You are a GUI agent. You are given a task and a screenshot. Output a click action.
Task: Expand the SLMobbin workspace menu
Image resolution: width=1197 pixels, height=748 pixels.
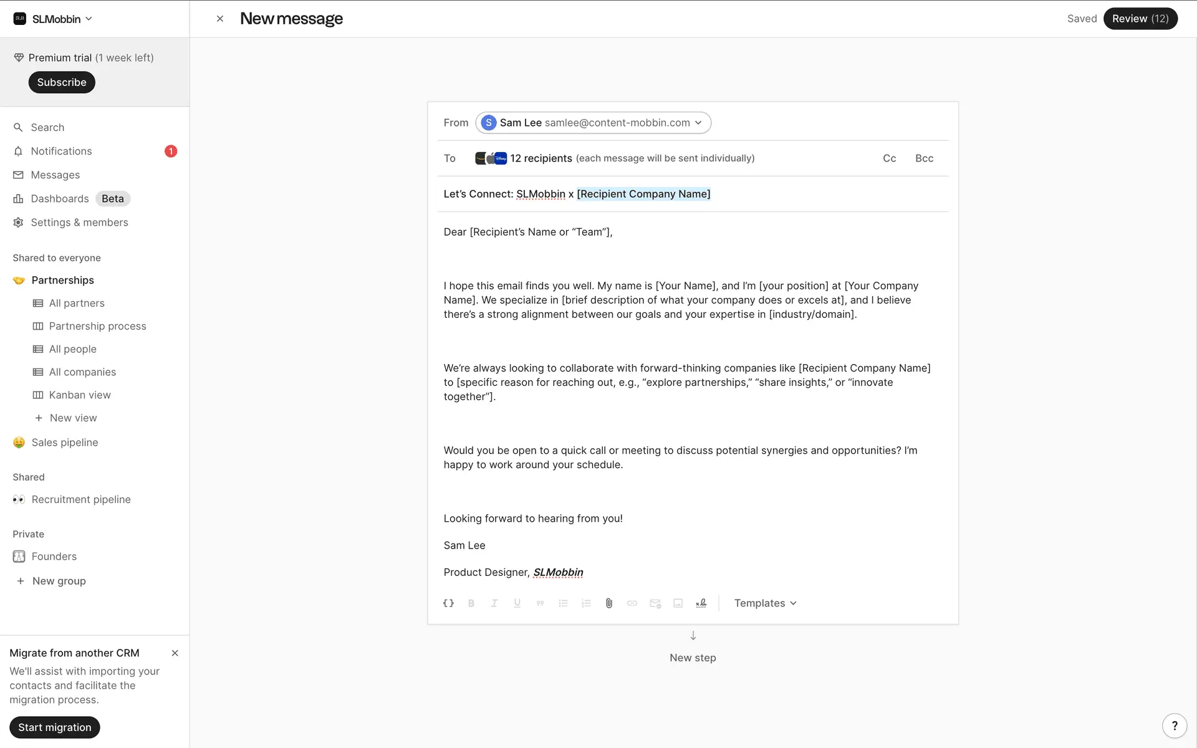tap(54, 19)
